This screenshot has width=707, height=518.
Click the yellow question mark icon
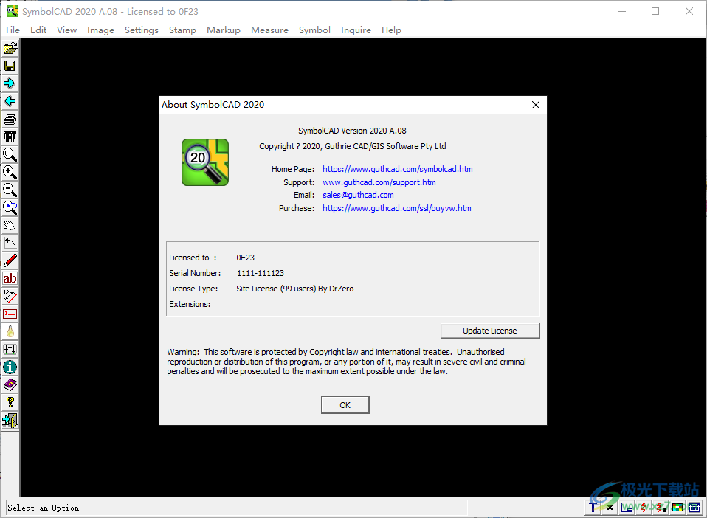[10, 402]
